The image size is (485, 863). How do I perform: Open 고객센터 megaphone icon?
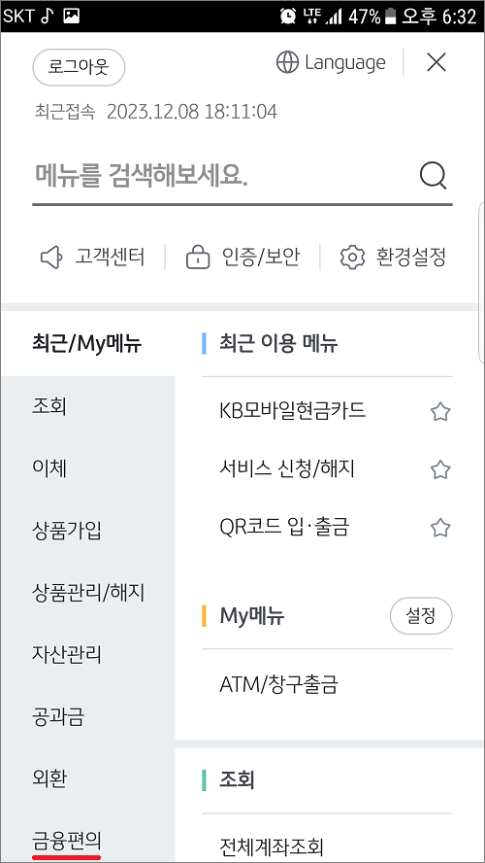click(51, 258)
